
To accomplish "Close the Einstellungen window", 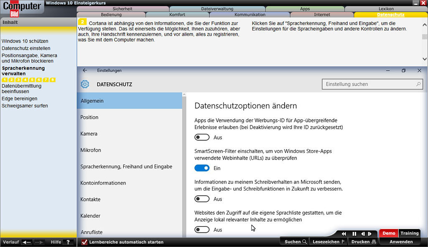I will (x=419, y=70).
